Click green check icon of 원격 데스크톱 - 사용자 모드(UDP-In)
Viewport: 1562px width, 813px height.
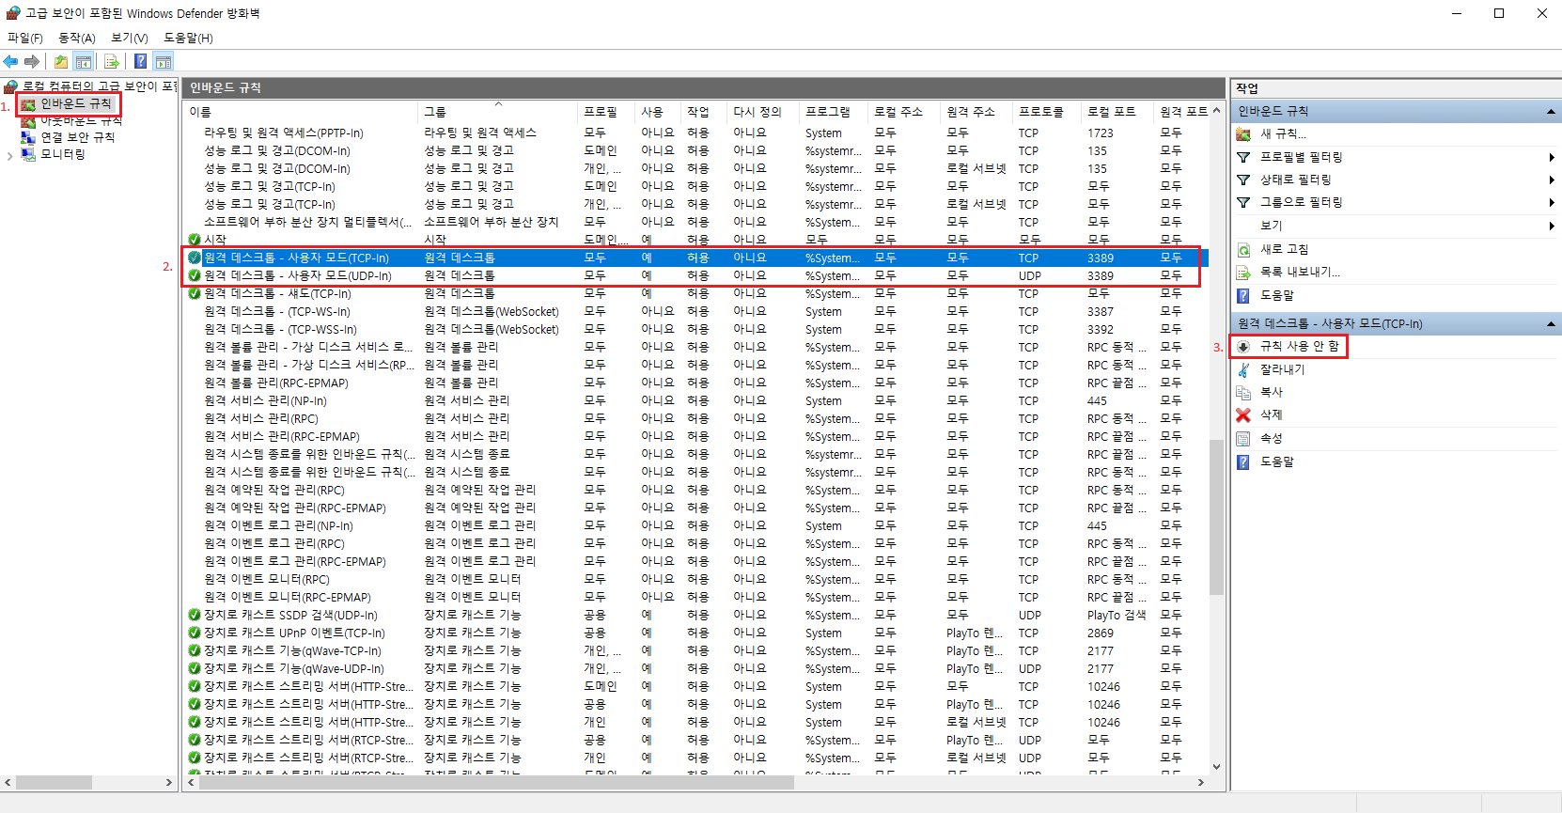[195, 275]
